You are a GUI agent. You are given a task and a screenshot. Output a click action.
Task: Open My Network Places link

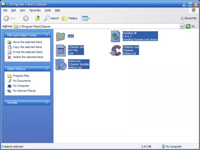point(24,91)
